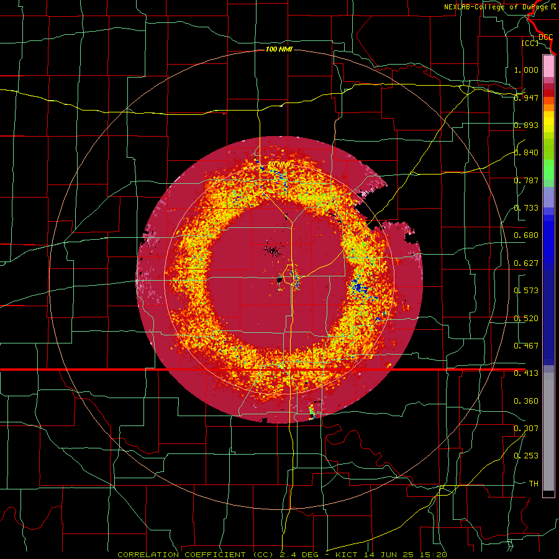The image size is (559, 559).
Task: Select the 0.680 scale value
Action: coord(526,235)
